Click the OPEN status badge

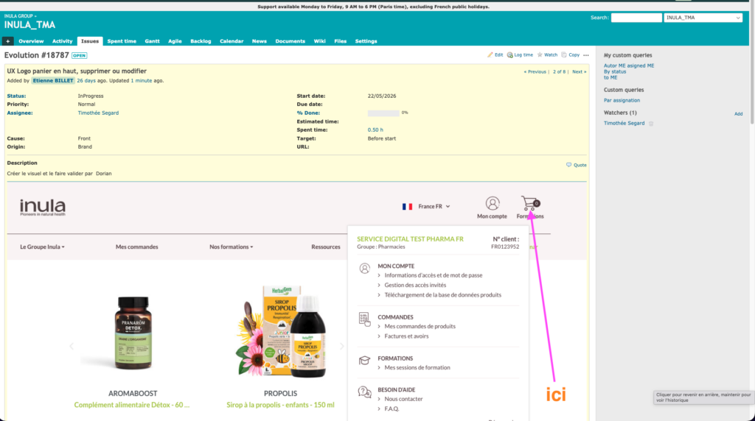point(79,56)
